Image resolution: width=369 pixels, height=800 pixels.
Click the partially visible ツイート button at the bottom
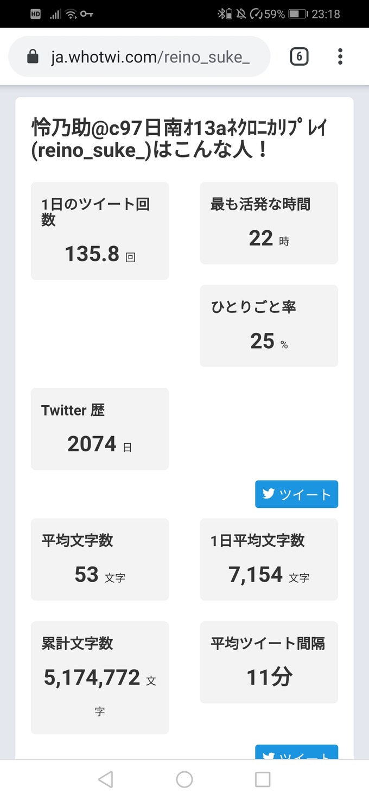296,752
